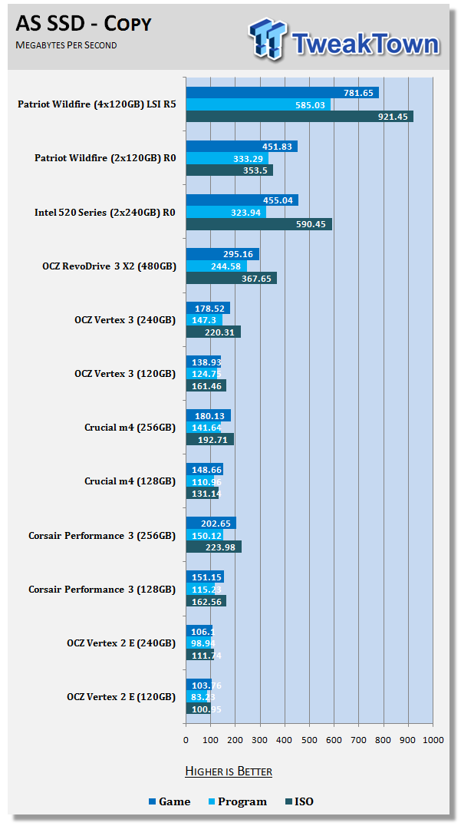The width and height of the screenshot is (461, 826).
Task: Click the 83.23 Program bar value
Action: (x=203, y=696)
